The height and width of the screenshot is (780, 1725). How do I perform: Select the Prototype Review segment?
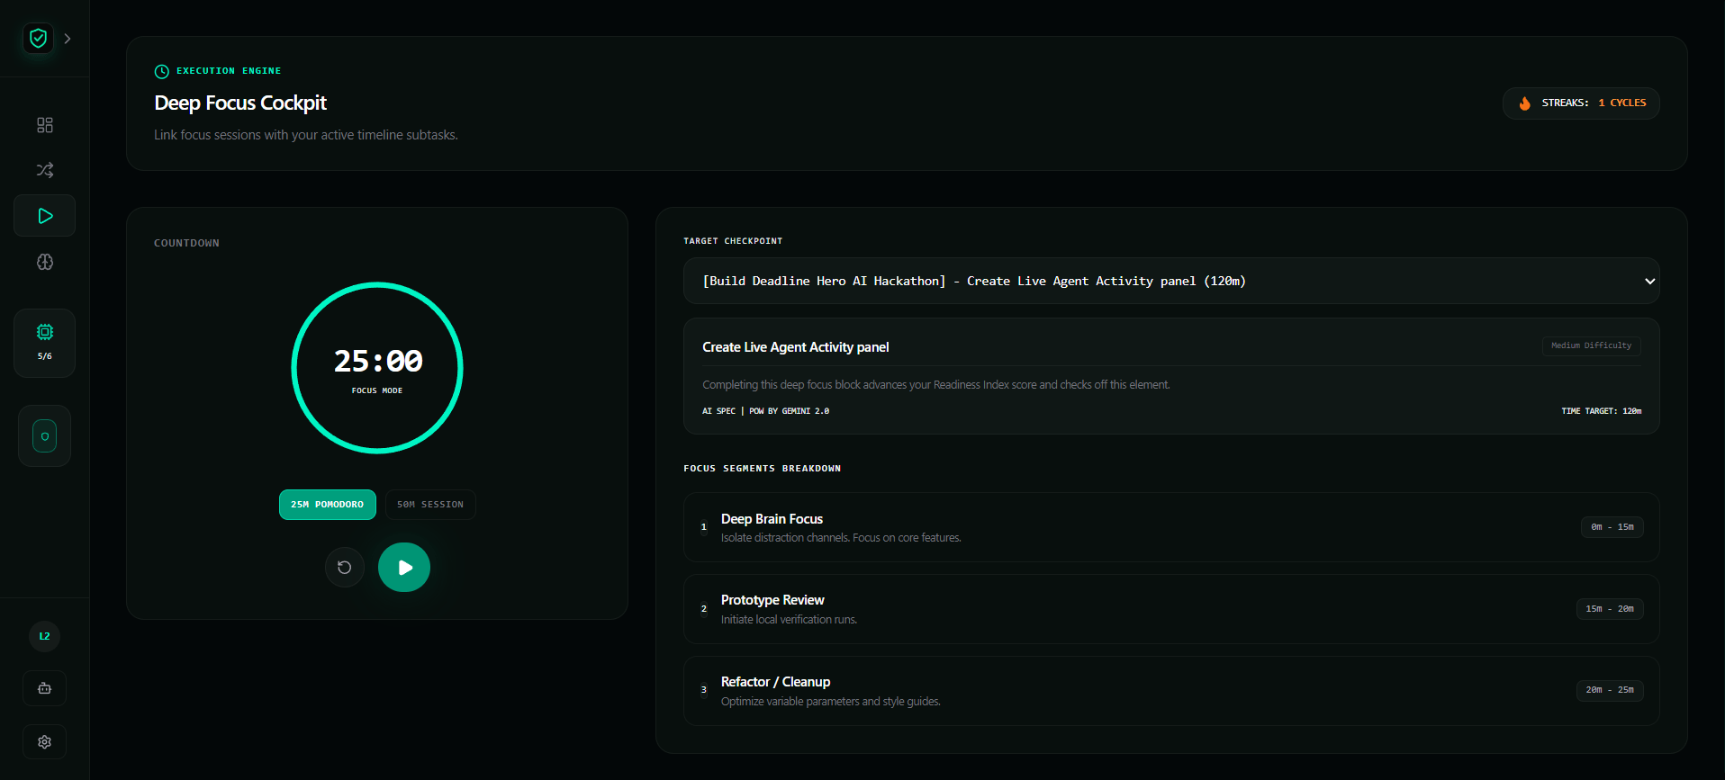[x=1171, y=609]
